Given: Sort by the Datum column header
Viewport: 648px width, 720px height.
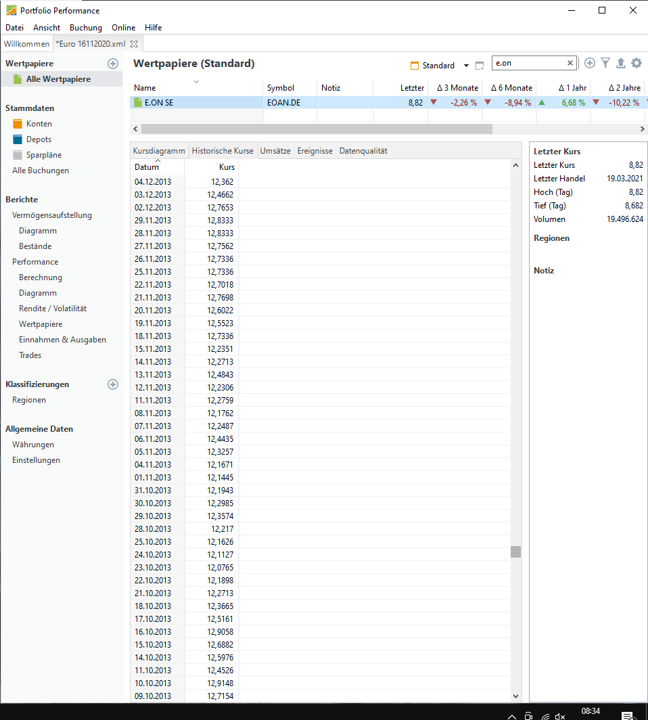Looking at the screenshot, I should coord(158,166).
